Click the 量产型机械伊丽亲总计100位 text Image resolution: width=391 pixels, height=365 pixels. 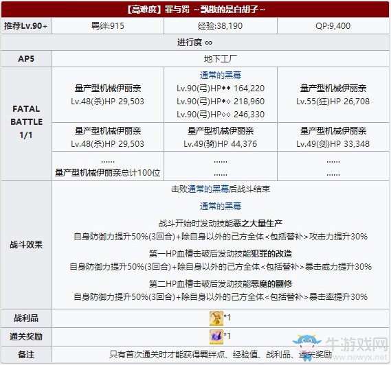[107, 172]
